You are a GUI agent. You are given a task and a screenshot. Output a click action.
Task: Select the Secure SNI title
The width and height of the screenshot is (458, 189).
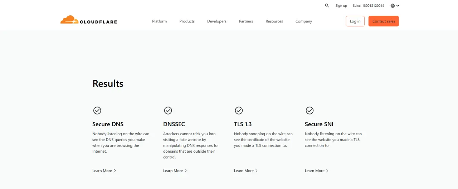(319, 124)
